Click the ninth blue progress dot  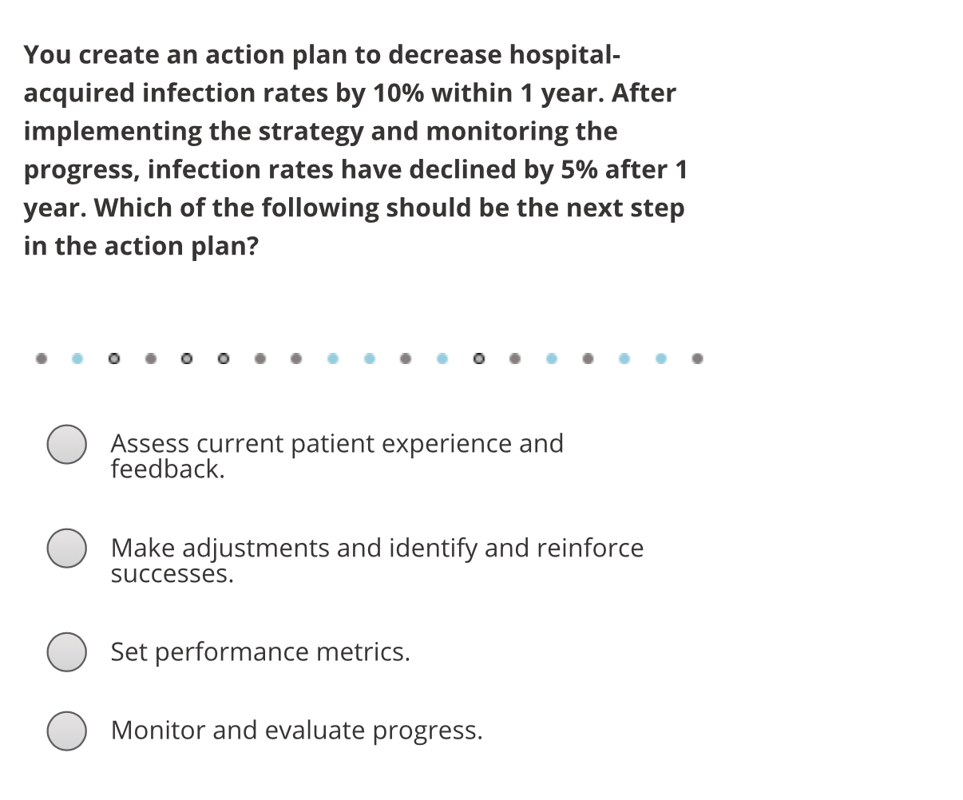pyautogui.click(x=332, y=358)
